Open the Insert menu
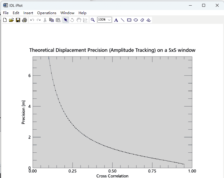 click(28, 13)
